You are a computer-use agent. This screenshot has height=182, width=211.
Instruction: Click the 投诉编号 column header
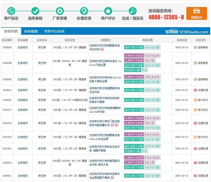(7, 40)
